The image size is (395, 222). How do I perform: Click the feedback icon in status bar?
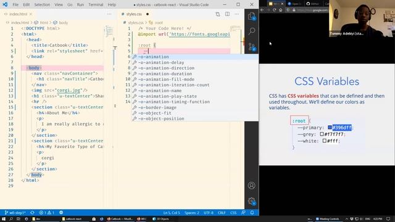click(x=243, y=213)
